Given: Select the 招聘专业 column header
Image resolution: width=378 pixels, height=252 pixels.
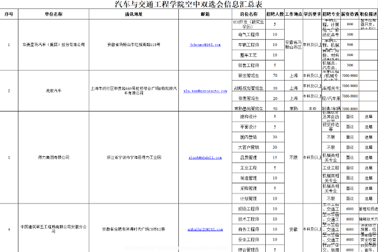Looking at the screenshot, I should point(331,14).
